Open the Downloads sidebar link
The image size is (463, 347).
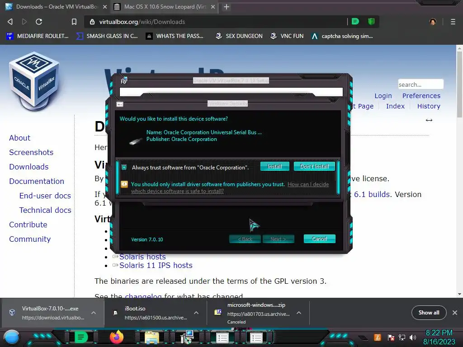(29, 167)
